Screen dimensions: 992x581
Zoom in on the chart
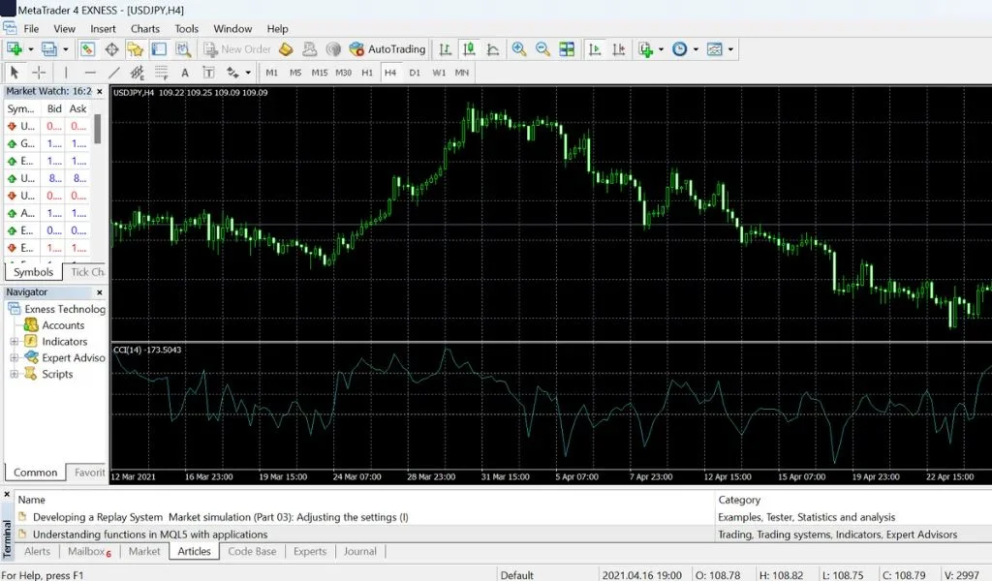(x=518, y=48)
